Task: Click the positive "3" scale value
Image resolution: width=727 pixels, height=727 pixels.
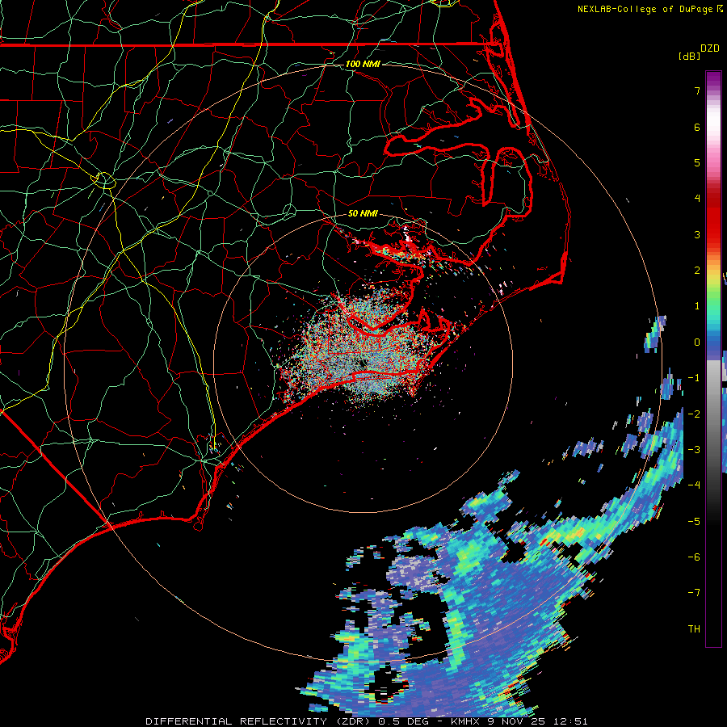Action: (697, 234)
